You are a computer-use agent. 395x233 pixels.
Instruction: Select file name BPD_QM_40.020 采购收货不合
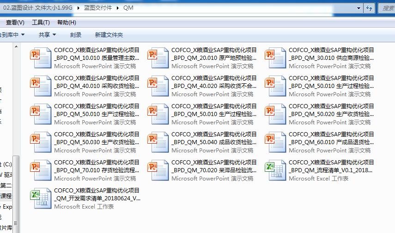tap(214, 82)
